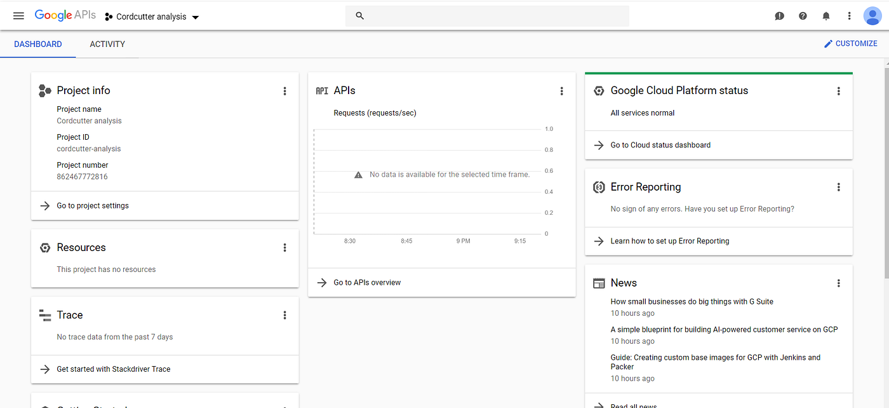Click the warning triangle in the requests chart
Viewport: 889px width, 408px height.
[x=358, y=174]
